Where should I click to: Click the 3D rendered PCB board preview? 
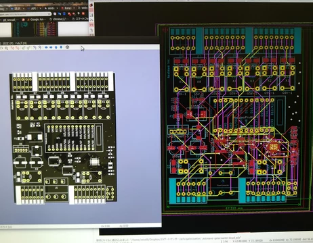(63, 138)
